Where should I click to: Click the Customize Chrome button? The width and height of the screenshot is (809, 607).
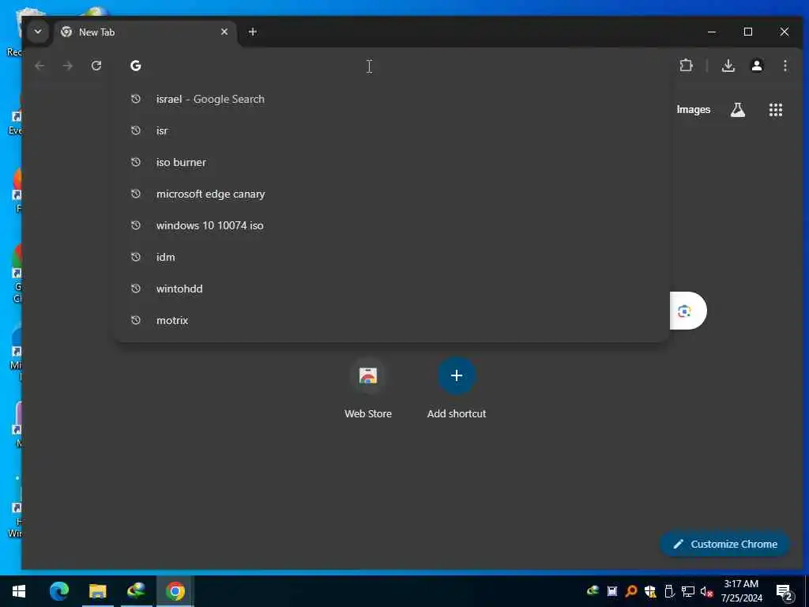tap(725, 544)
